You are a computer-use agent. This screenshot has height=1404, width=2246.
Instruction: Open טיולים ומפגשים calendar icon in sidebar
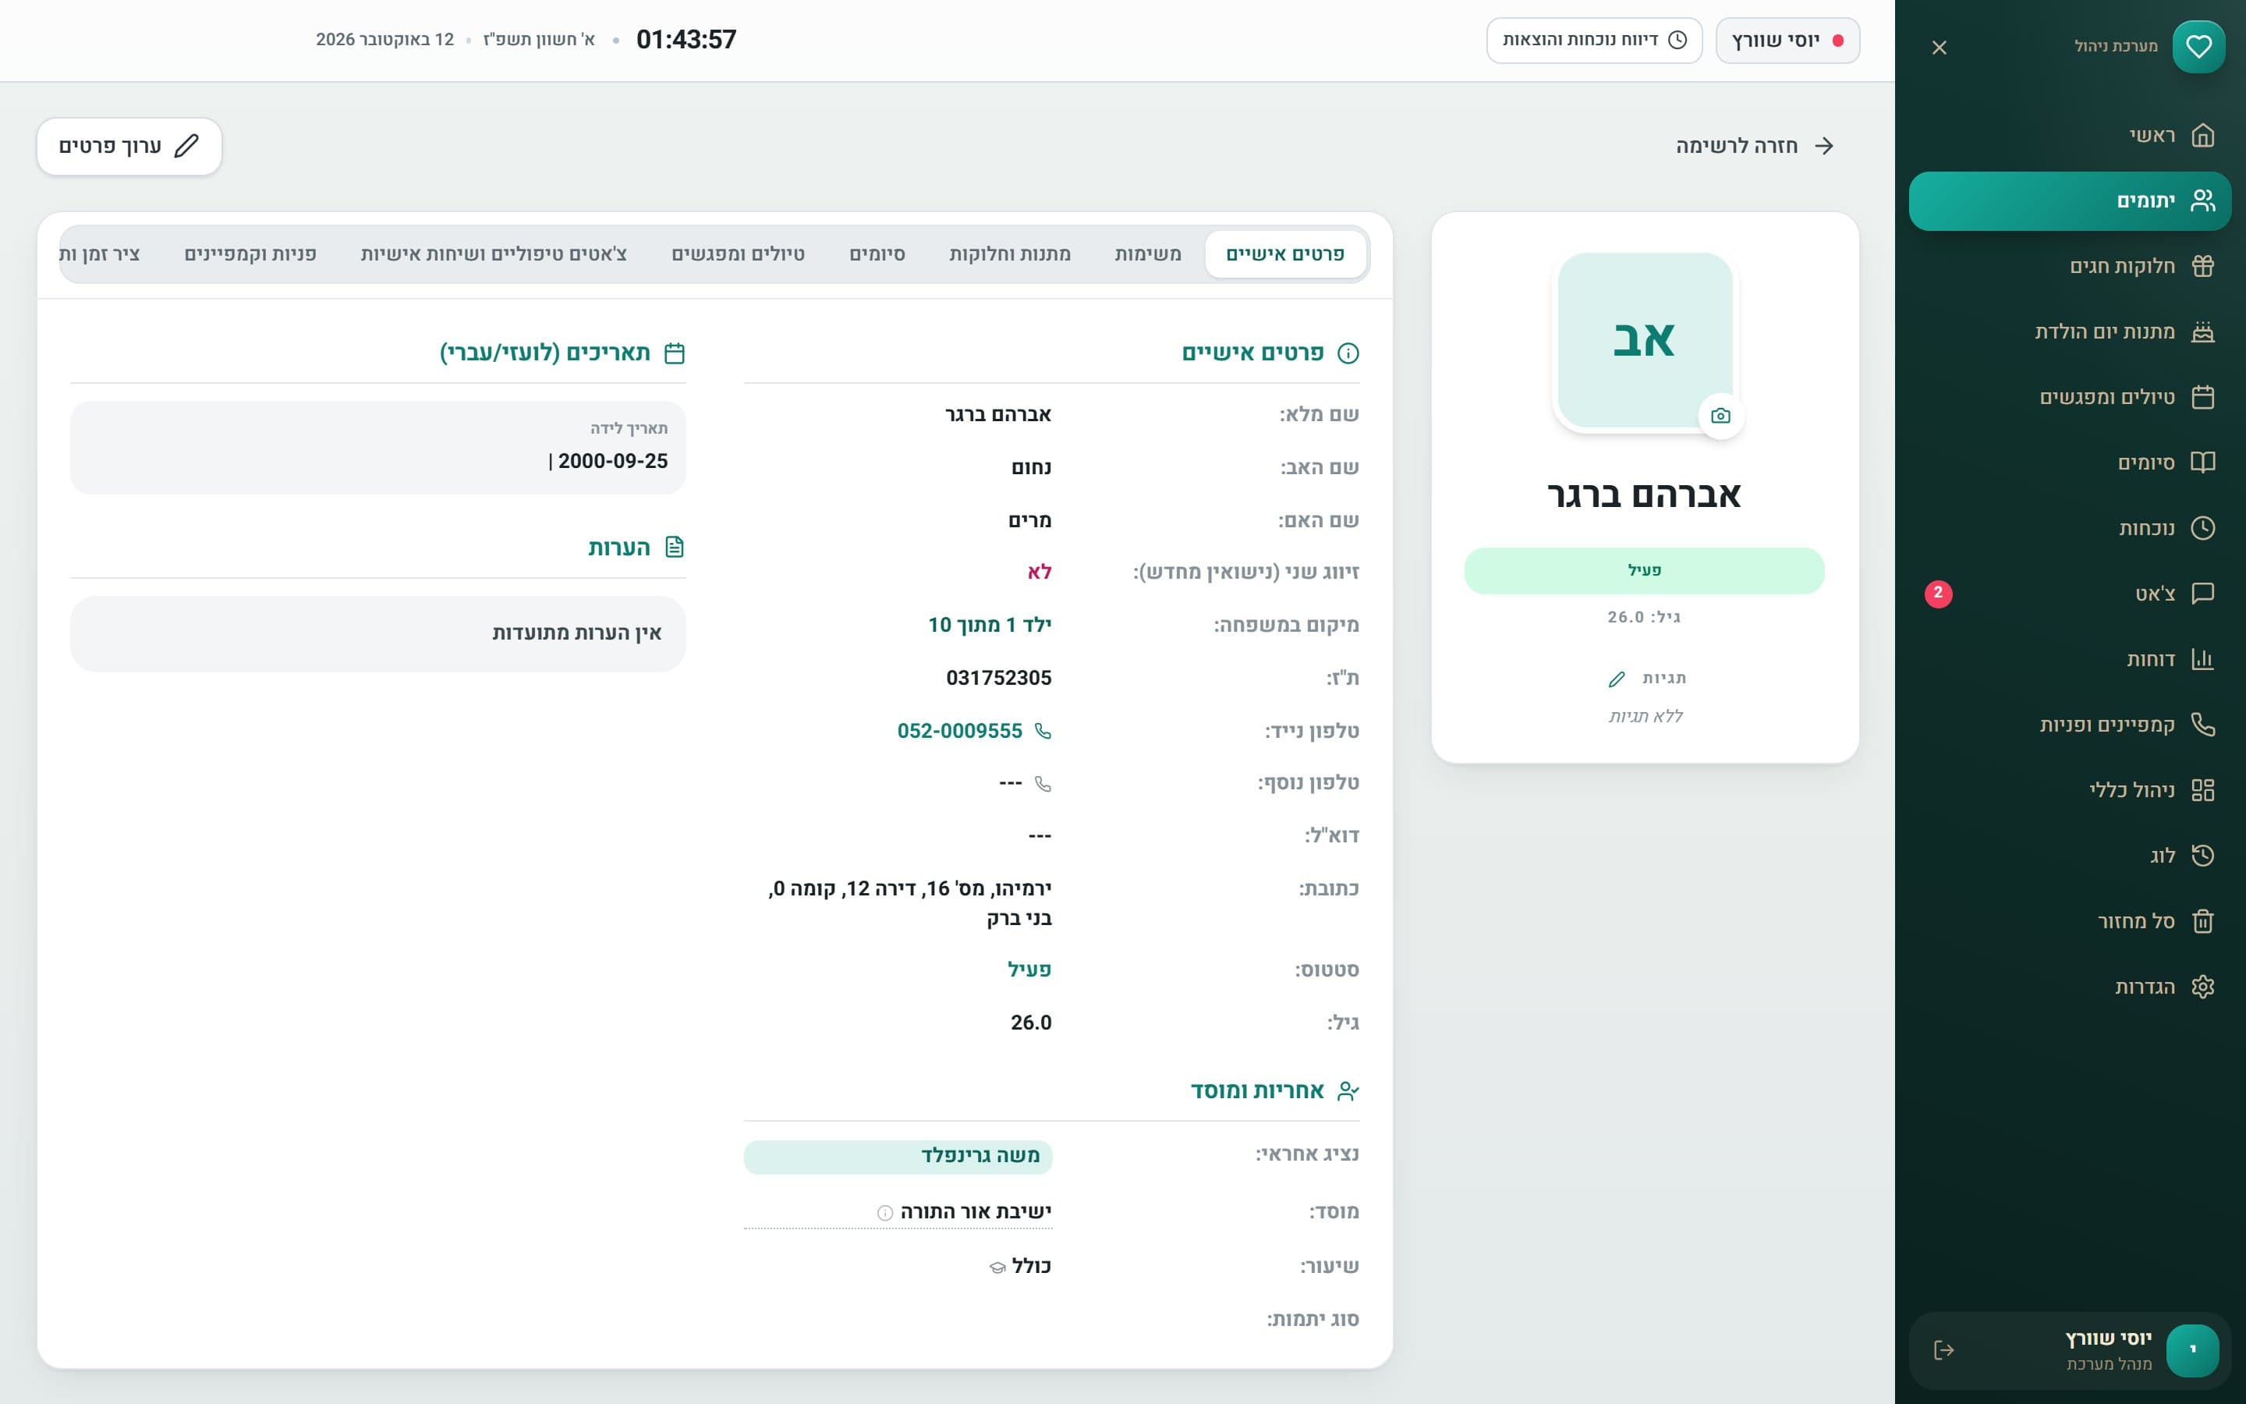coord(2202,398)
